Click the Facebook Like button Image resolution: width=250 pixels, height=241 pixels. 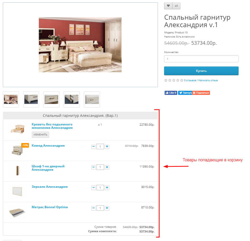(171, 93)
